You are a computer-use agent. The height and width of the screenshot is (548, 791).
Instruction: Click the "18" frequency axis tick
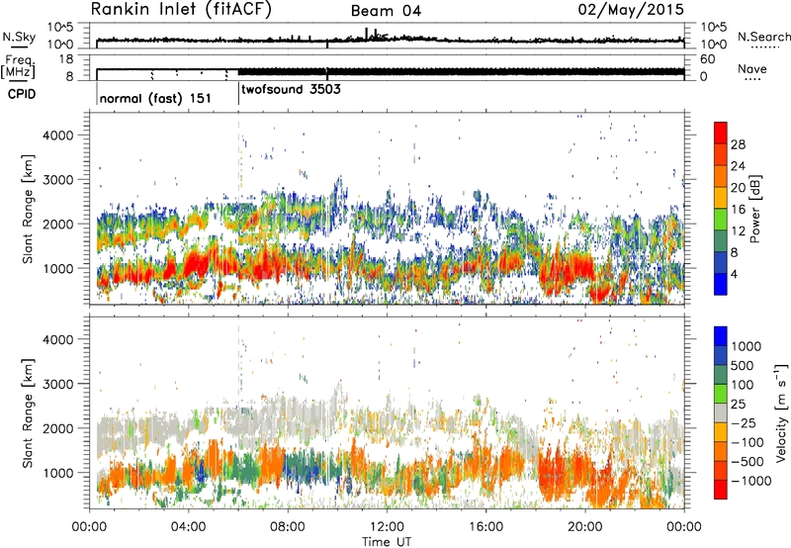coord(66,59)
